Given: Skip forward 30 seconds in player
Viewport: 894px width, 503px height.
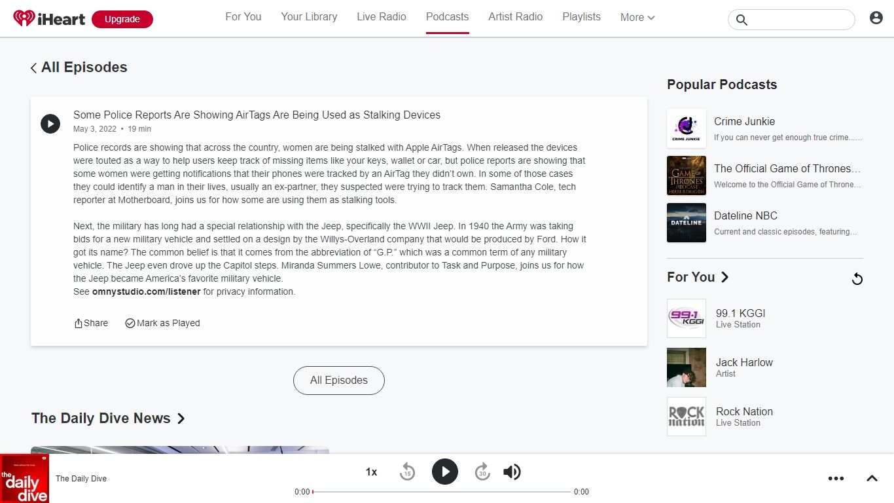Looking at the screenshot, I should (482, 472).
